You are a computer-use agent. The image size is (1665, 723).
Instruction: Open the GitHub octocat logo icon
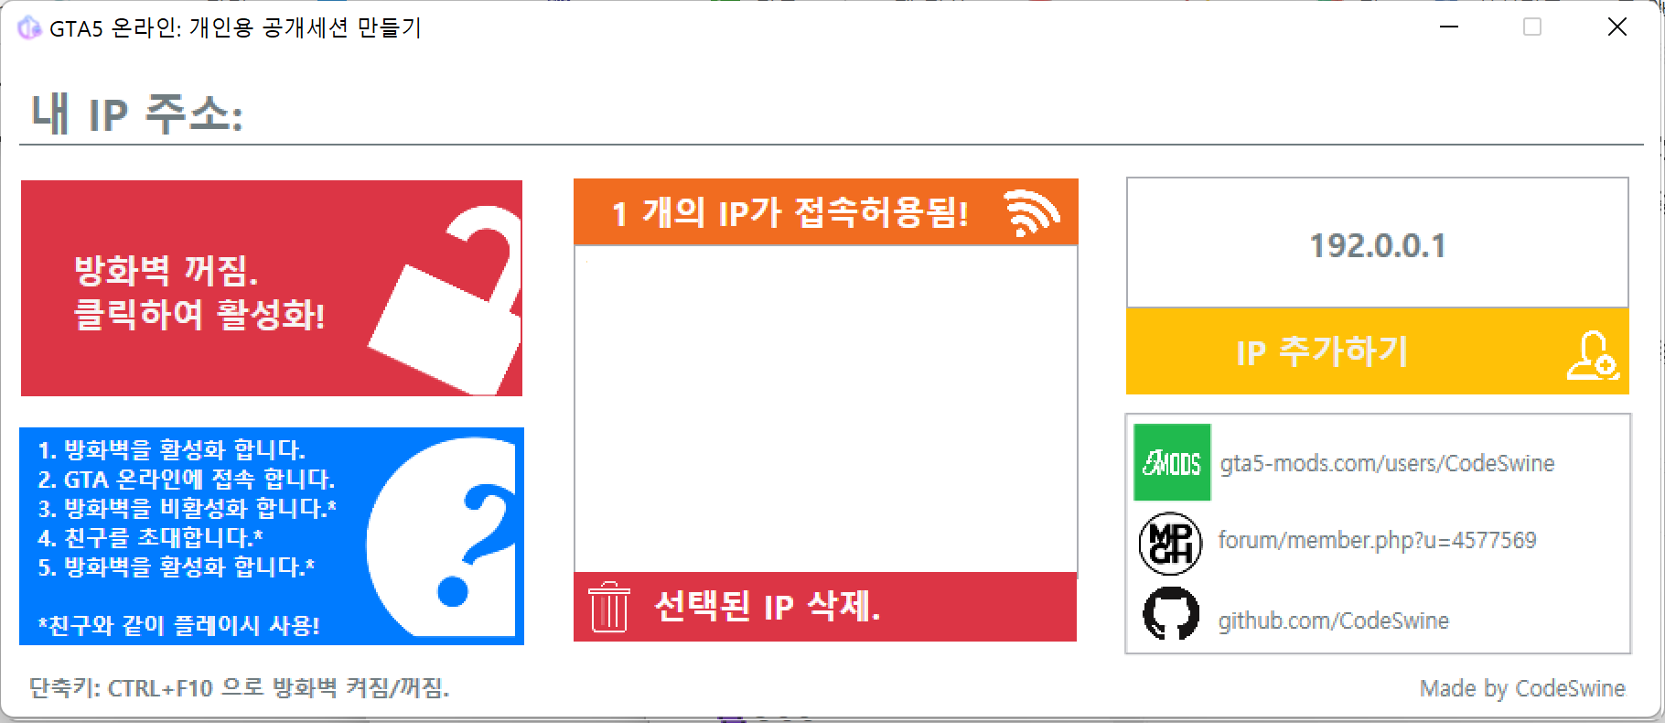click(1171, 613)
